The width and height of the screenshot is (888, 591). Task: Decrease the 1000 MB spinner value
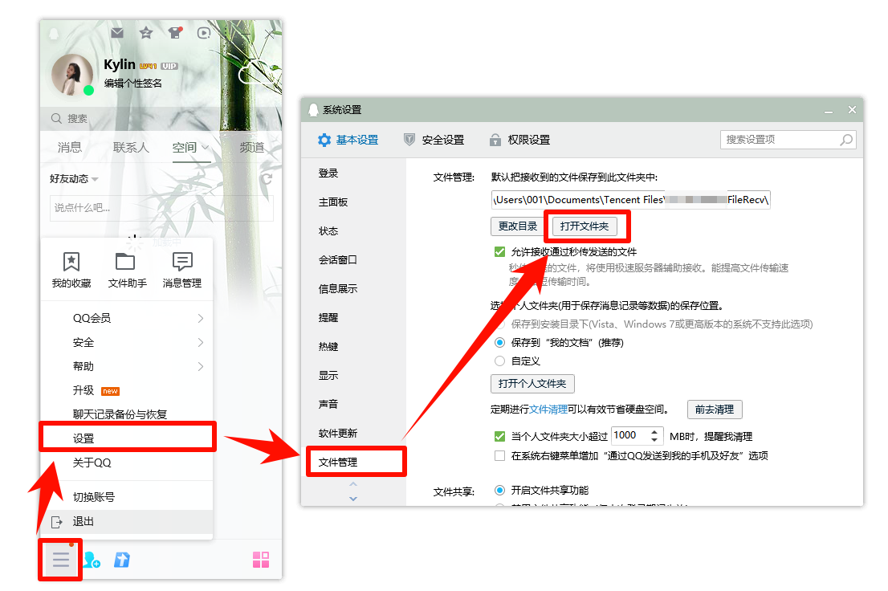pyautogui.click(x=654, y=440)
